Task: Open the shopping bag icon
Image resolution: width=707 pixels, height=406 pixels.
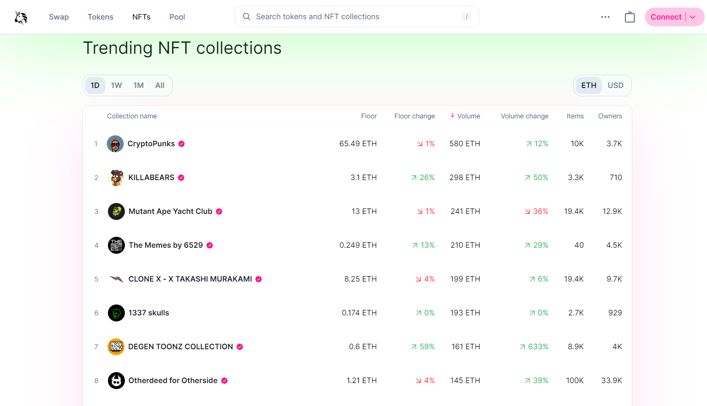Action: 630,17
